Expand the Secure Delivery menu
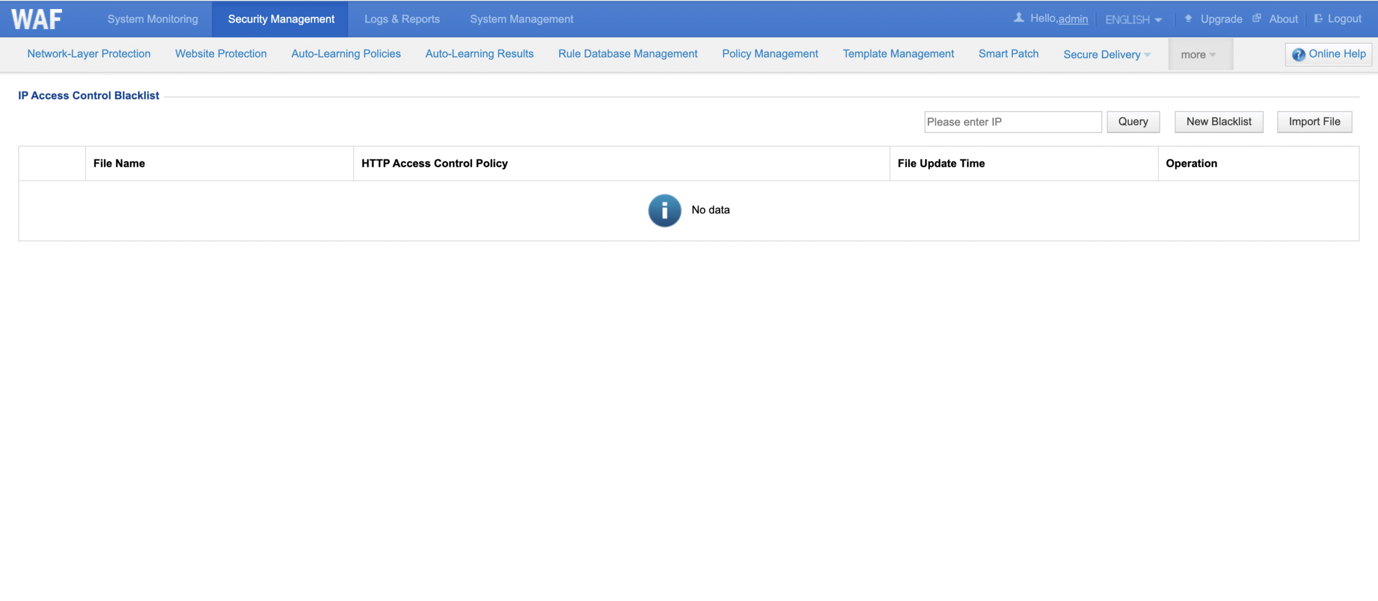This screenshot has height=601, width=1378. tap(1106, 54)
